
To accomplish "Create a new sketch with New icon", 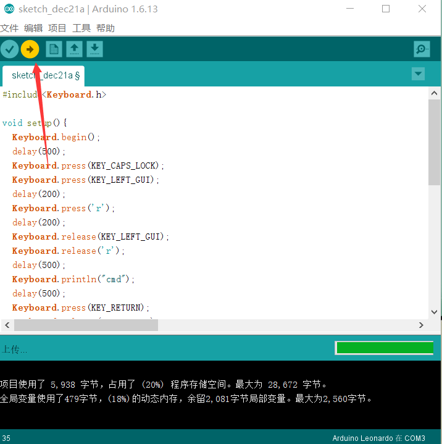I will [x=54, y=49].
